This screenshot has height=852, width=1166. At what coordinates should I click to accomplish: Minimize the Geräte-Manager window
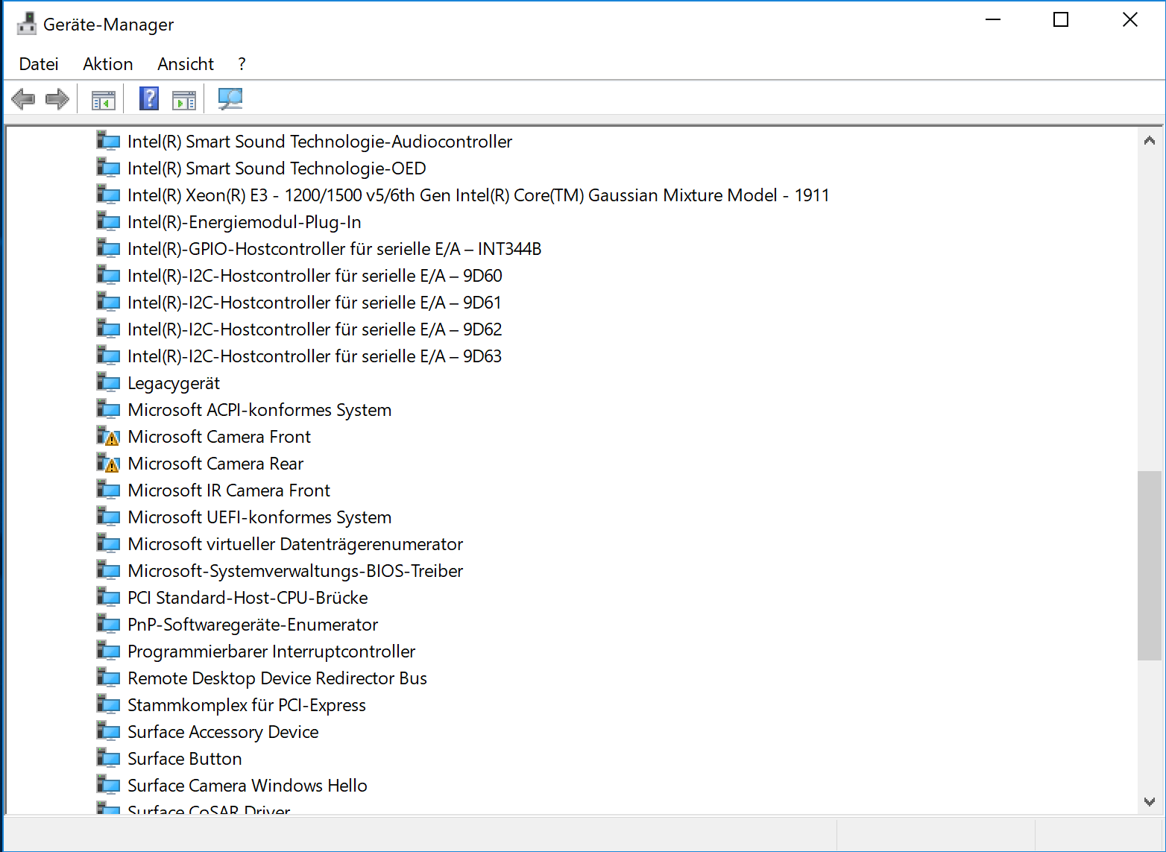tap(993, 20)
